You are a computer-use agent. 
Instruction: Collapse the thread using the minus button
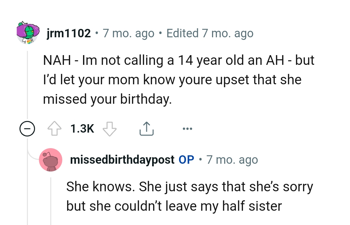click(x=28, y=128)
